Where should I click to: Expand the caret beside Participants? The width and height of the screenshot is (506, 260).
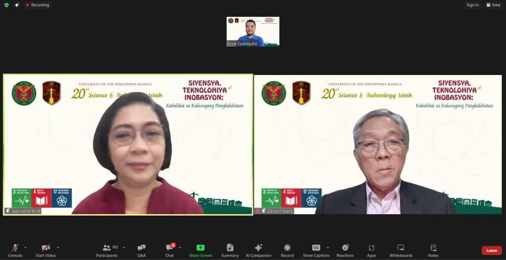[x=124, y=247]
